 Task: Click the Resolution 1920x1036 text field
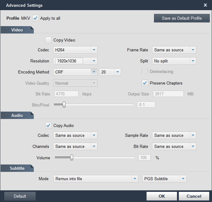click(69, 61)
